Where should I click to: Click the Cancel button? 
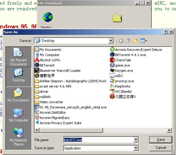tap(161, 148)
